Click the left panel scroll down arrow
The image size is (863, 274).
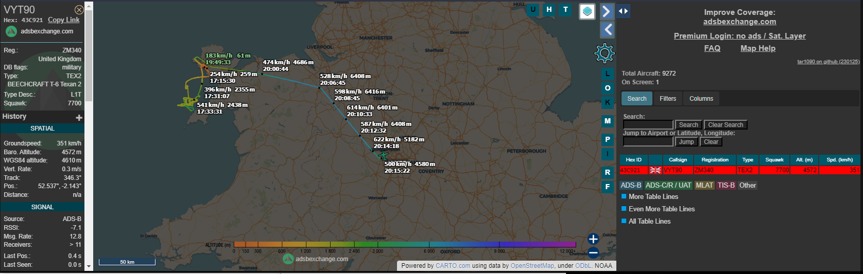coord(89,266)
